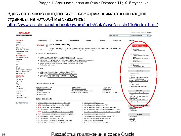Click Download link above Oracle Instant Client

point(136,65)
